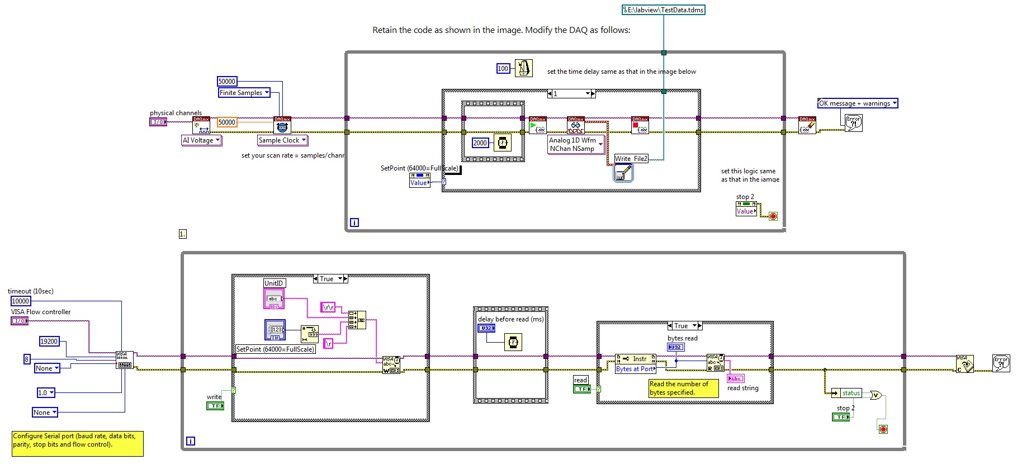Click the orange 50000 rate constant
The height and width of the screenshot is (469, 1022).
pyautogui.click(x=226, y=122)
